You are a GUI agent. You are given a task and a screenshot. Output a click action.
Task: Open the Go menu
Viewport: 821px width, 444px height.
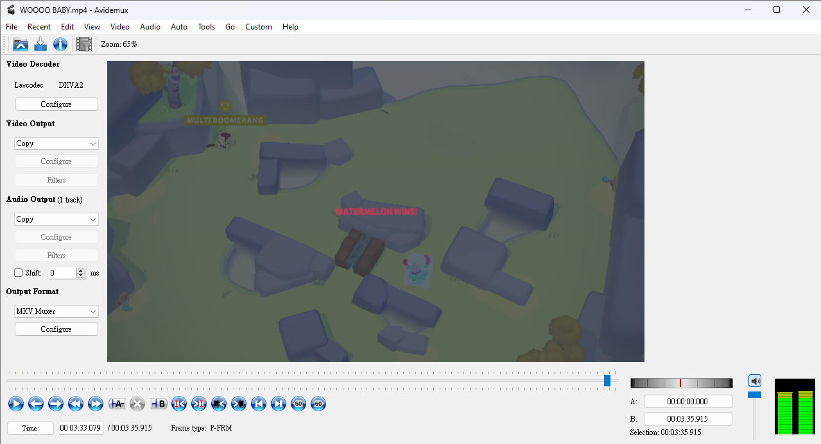pyautogui.click(x=230, y=27)
